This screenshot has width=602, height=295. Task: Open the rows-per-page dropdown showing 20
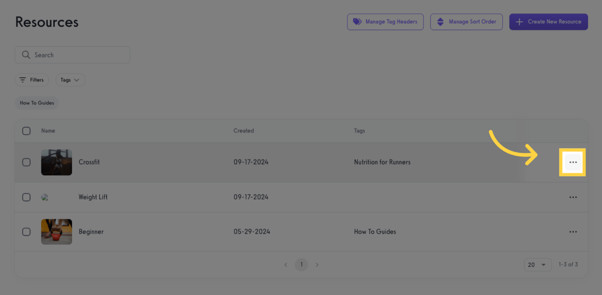tap(537, 265)
